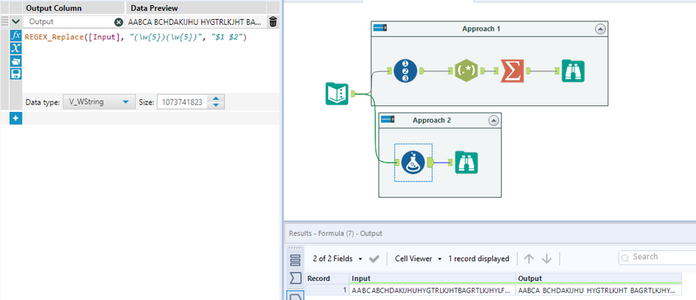This screenshot has width=696, height=300.
Task: Select the Output cell starting AABCA BCHDAKIJHU
Action: [x=598, y=290]
